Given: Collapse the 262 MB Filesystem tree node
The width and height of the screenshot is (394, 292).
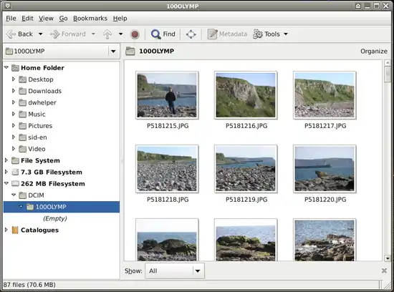Looking at the screenshot, I should click(6, 183).
